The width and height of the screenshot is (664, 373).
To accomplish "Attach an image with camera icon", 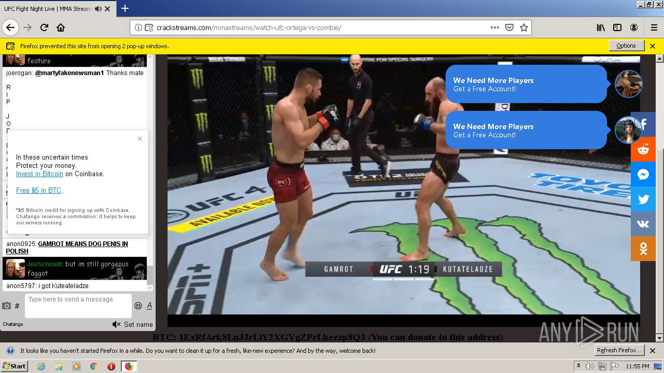I will coord(6,306).
